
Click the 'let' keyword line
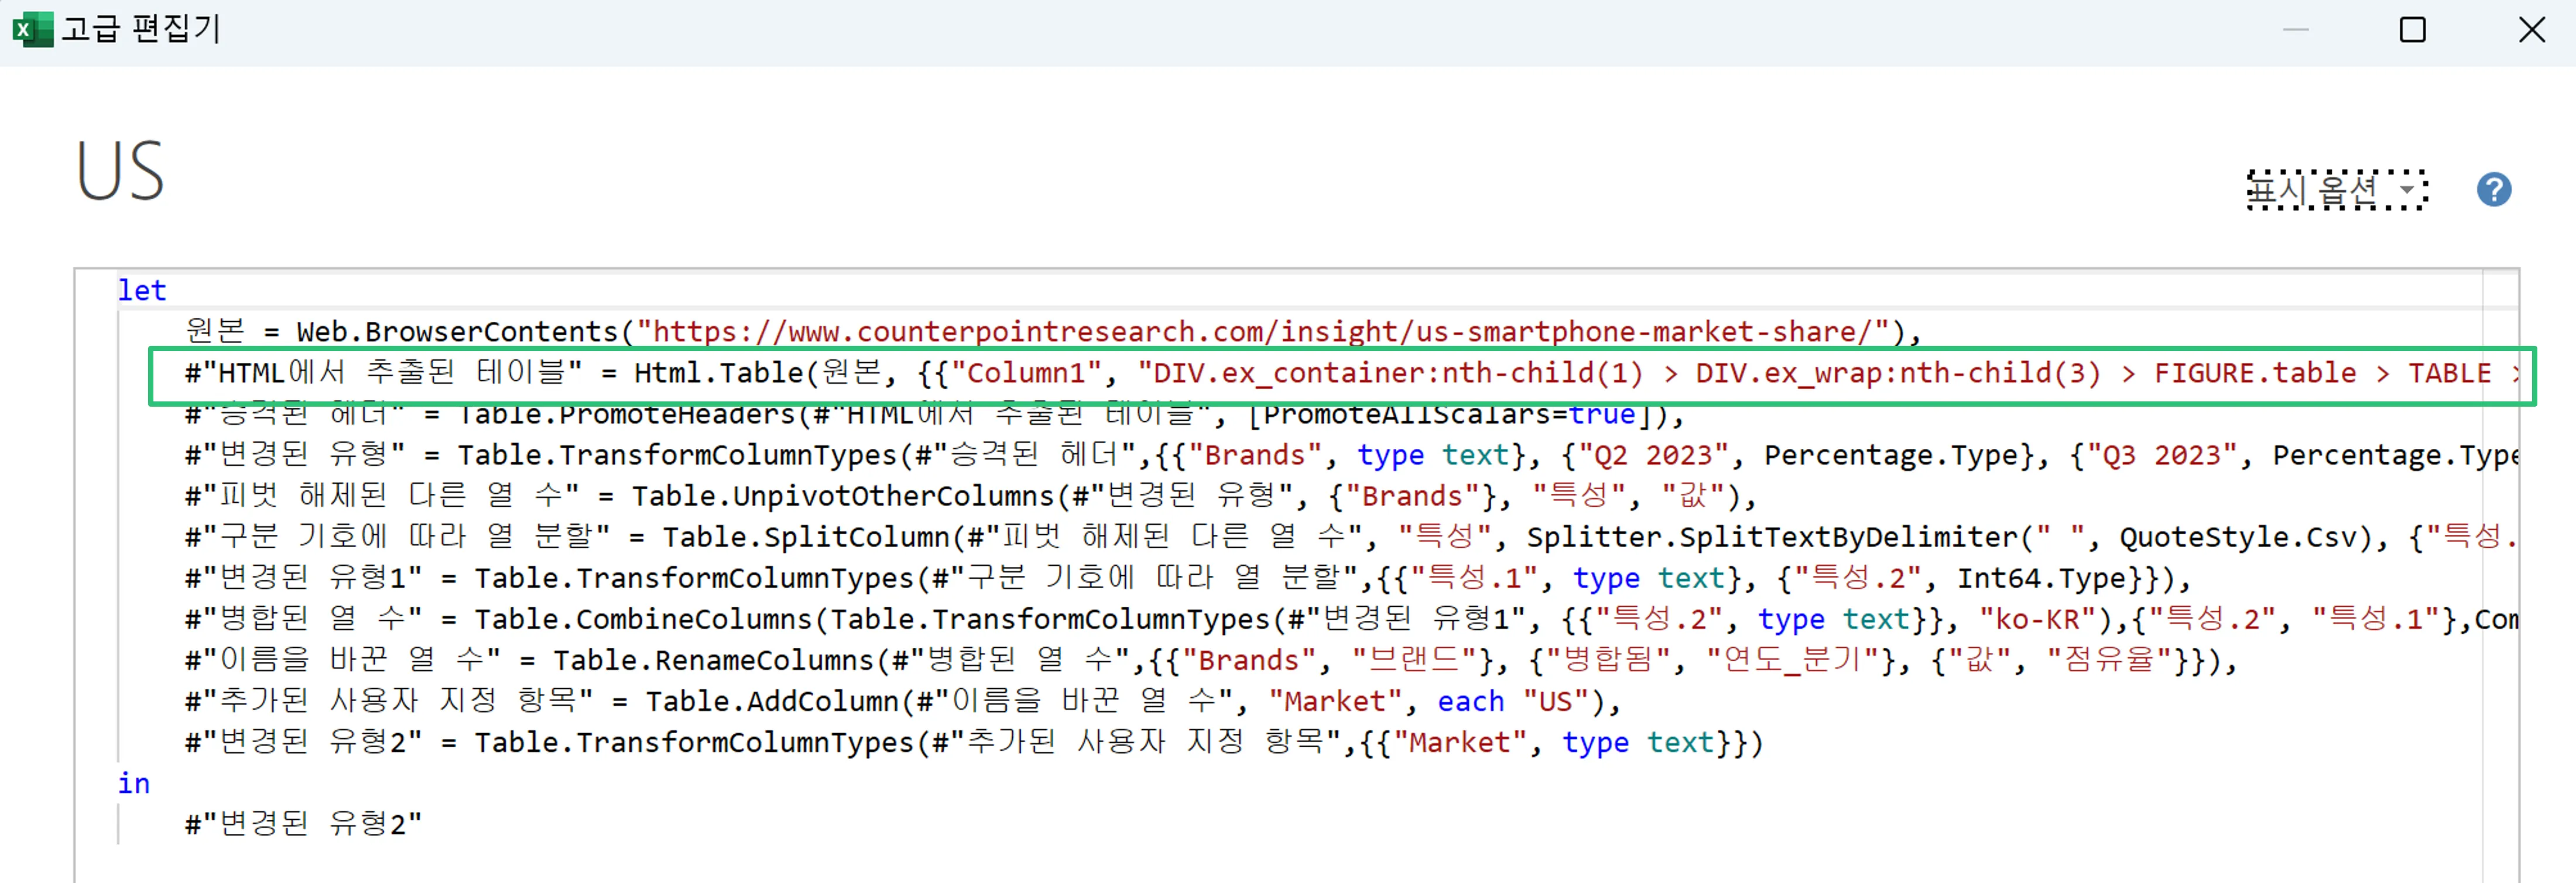point(142,290)
